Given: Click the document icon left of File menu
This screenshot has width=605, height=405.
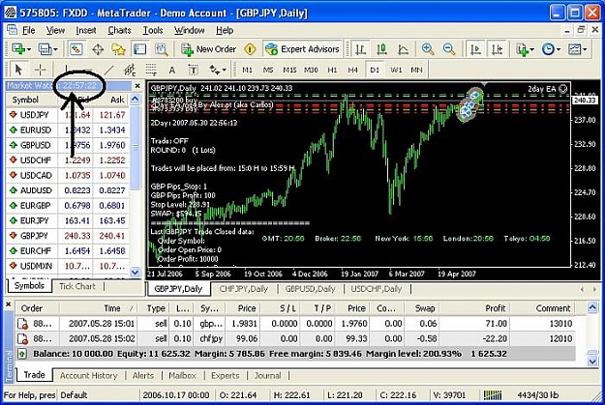Looking at the screenshot, I should click(x=12, y=30).
